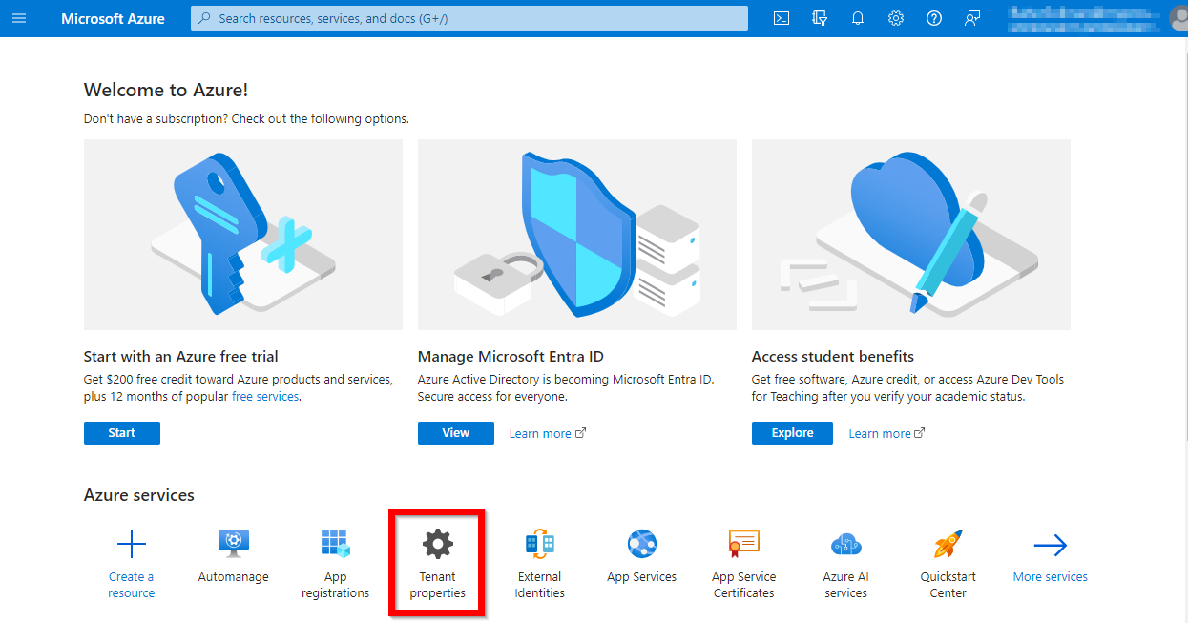Screen dimensions: 1188x623
Task: Open the App registrations service icon
Action: [x=335, y=544]
